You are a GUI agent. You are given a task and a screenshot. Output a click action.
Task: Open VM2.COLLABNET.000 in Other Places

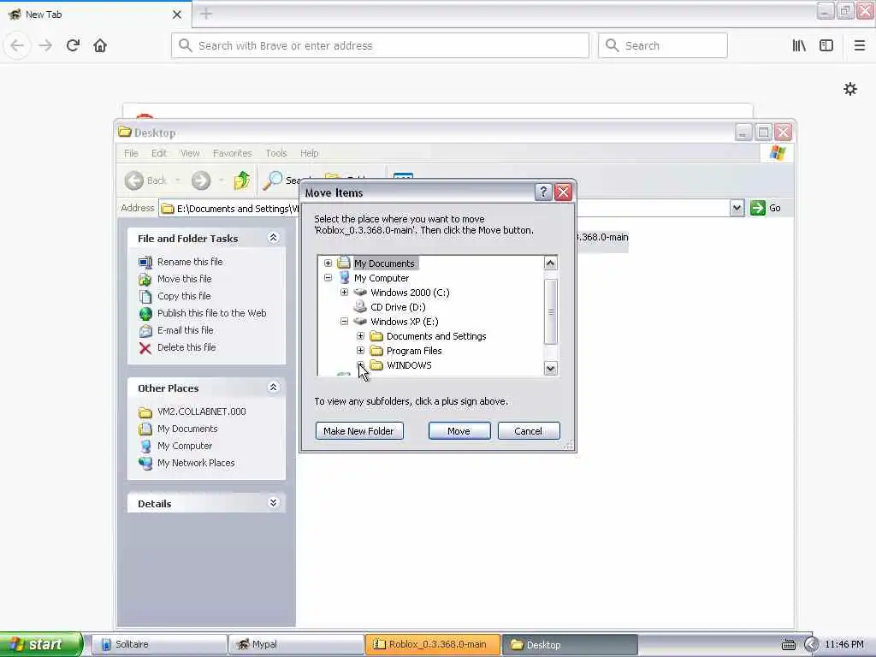point(202,411)
